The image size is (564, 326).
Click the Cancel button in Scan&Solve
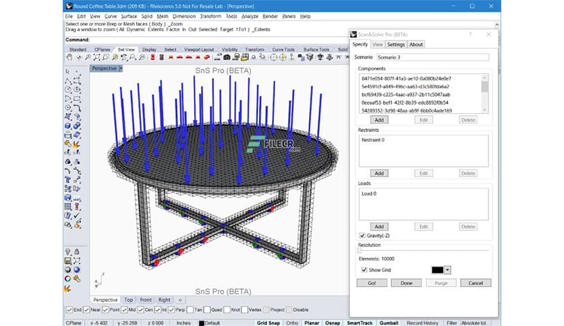coord(476,283)
